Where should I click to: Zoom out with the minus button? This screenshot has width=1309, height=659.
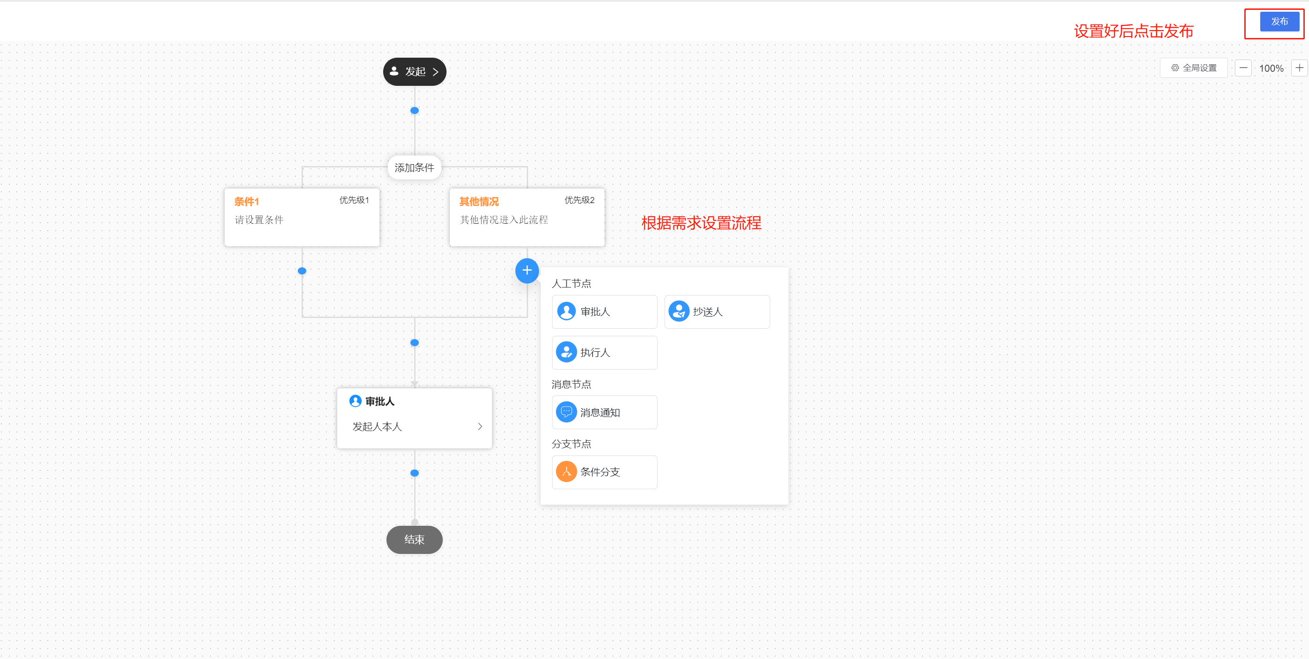[1243, 68]
